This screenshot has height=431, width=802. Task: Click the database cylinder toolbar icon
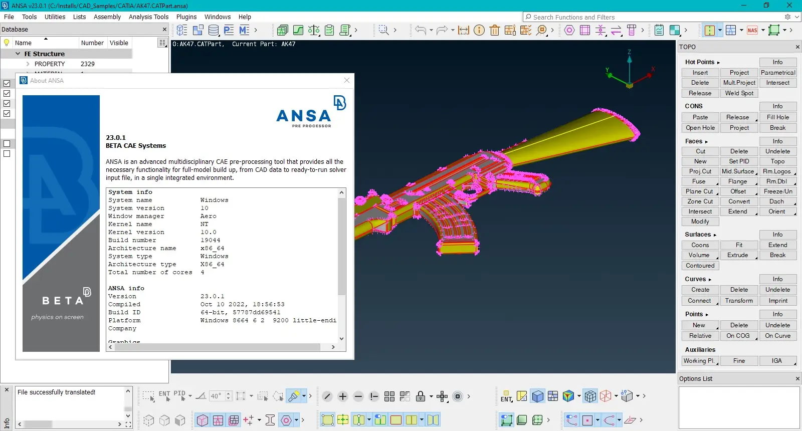(x=213, y=30)
